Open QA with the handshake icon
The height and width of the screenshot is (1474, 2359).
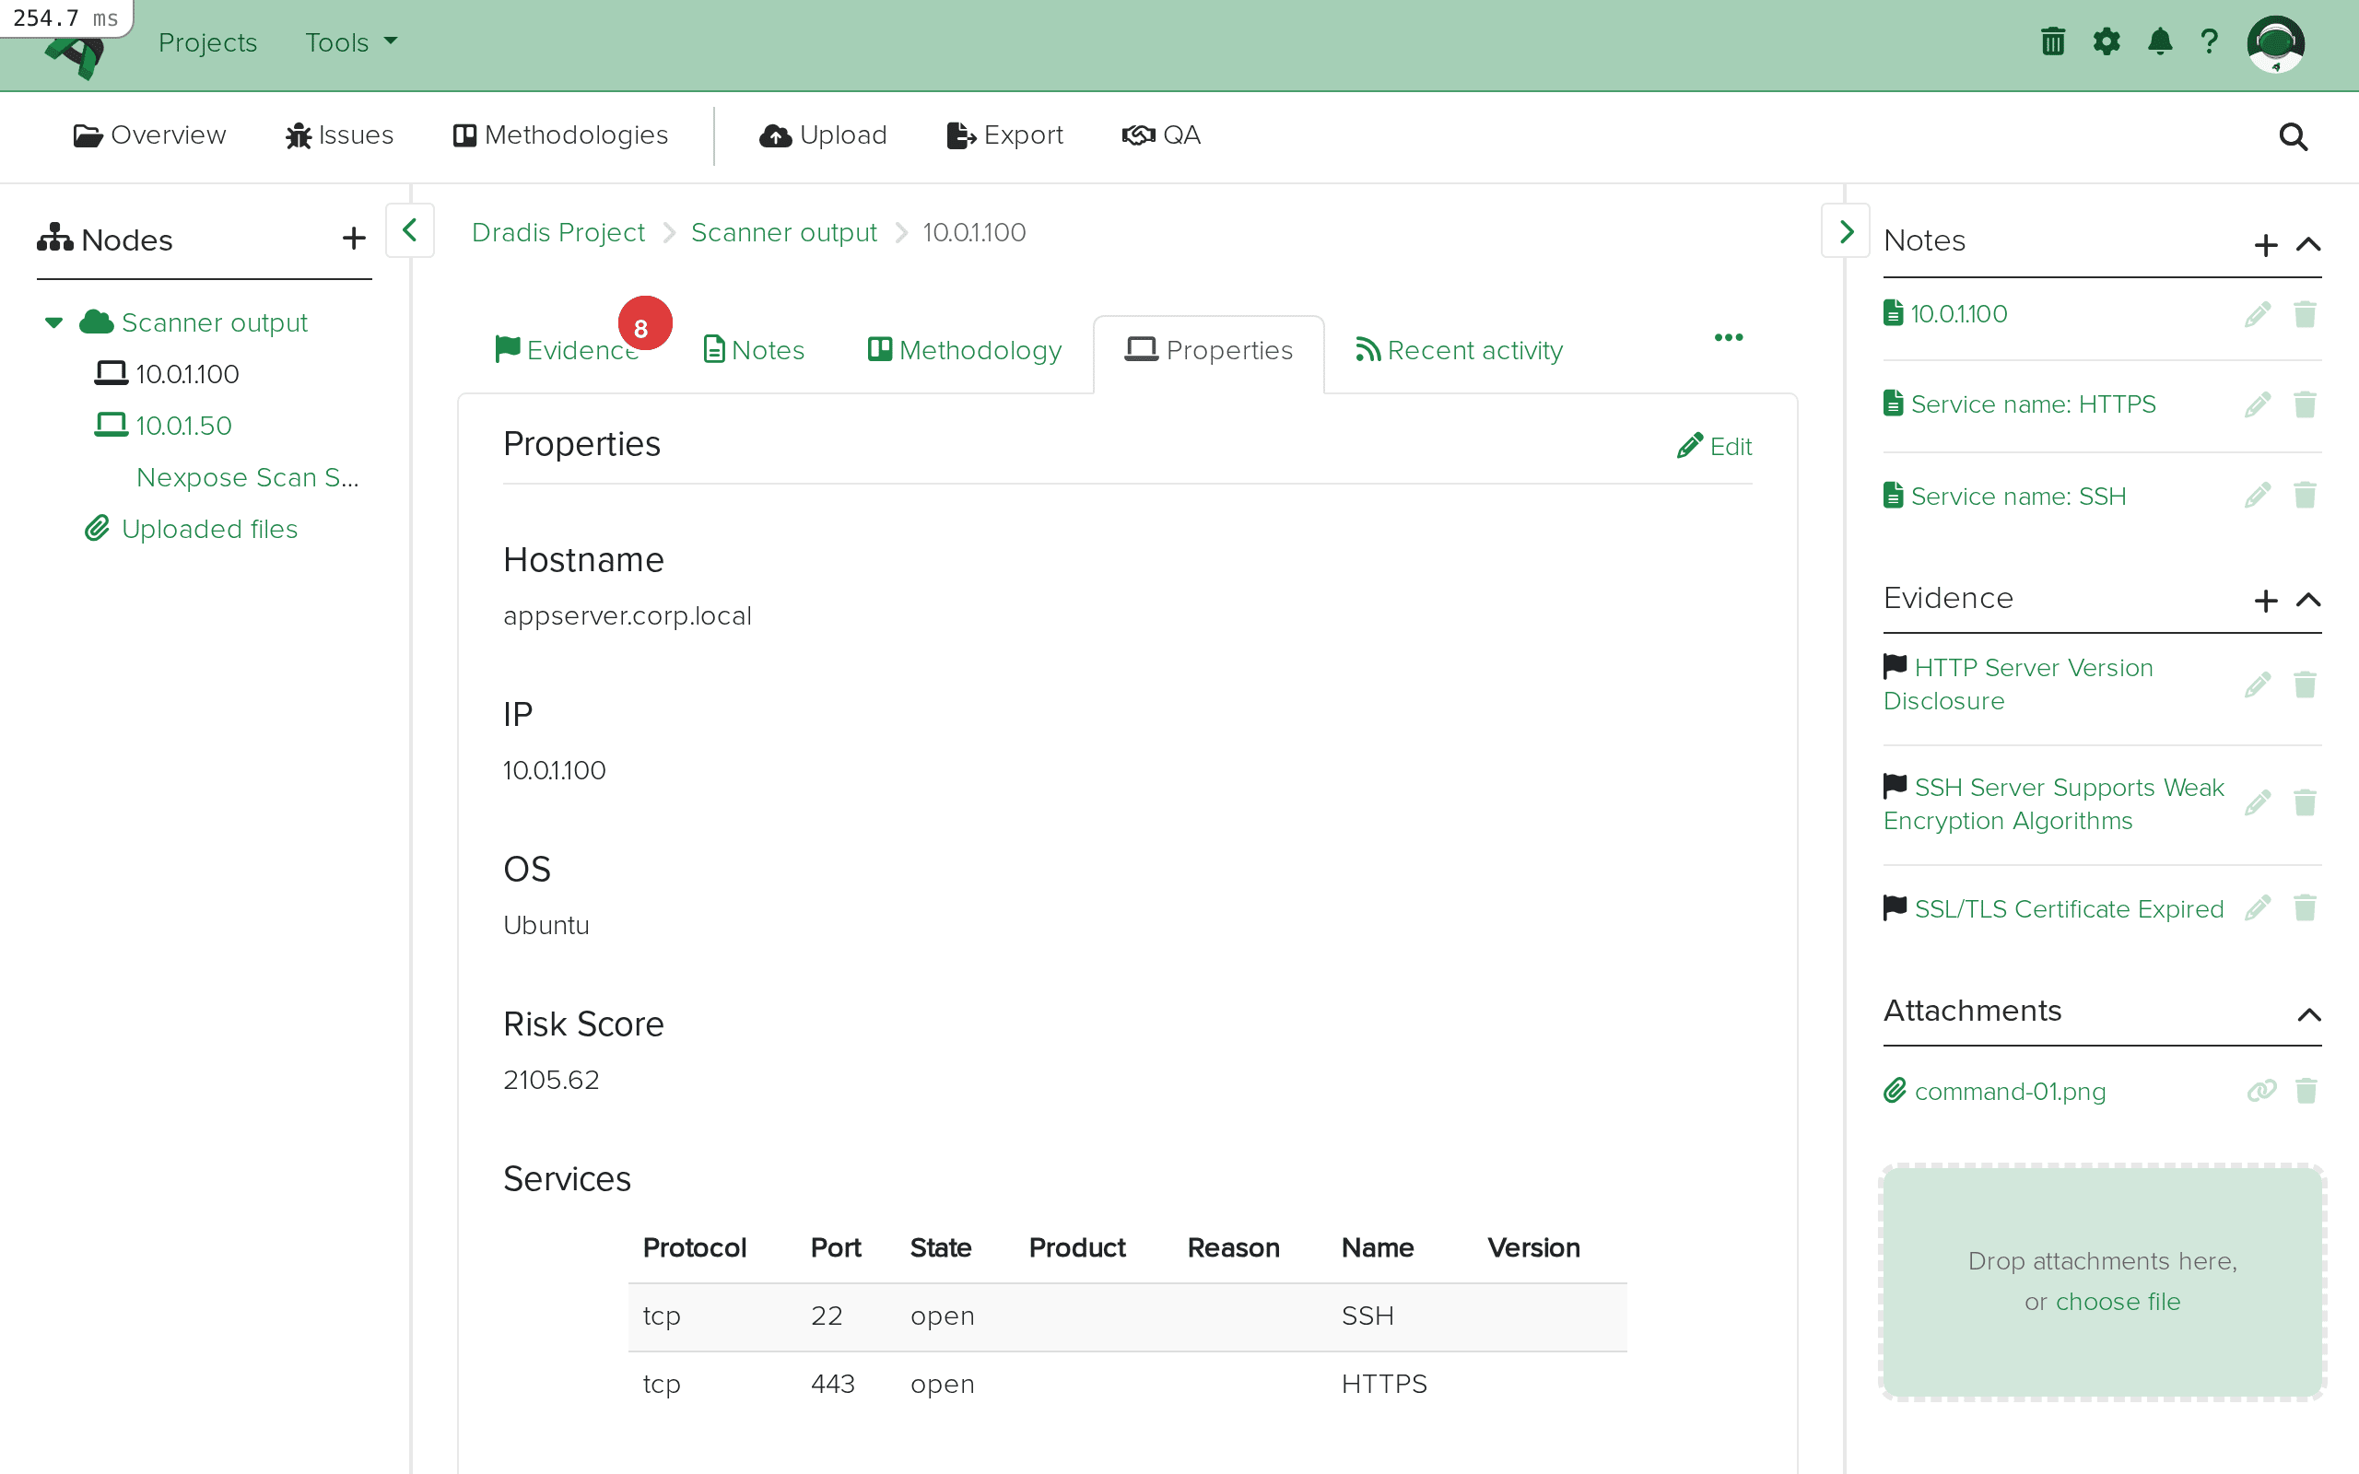point(1140,135)
